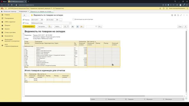Screen dimensions: 189x106
Task: Open the 1C main menu hamburger icon
Action: (6, 9)
